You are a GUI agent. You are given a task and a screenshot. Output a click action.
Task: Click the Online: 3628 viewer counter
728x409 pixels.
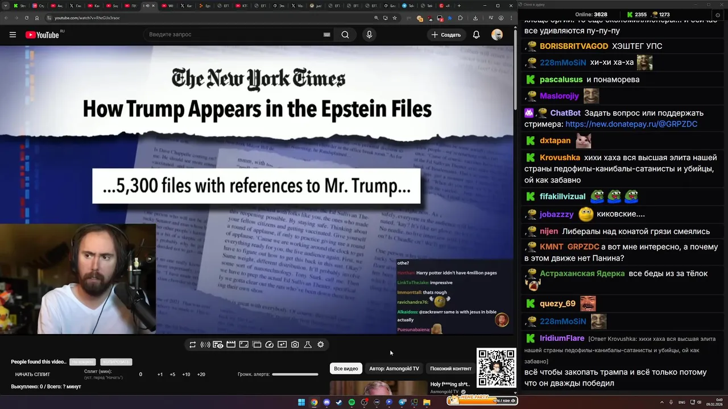click(591, 14)
